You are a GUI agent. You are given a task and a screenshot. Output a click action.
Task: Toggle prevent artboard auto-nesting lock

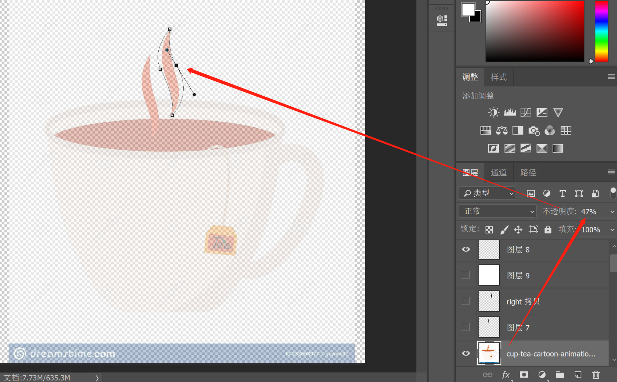tap(533, 229)
